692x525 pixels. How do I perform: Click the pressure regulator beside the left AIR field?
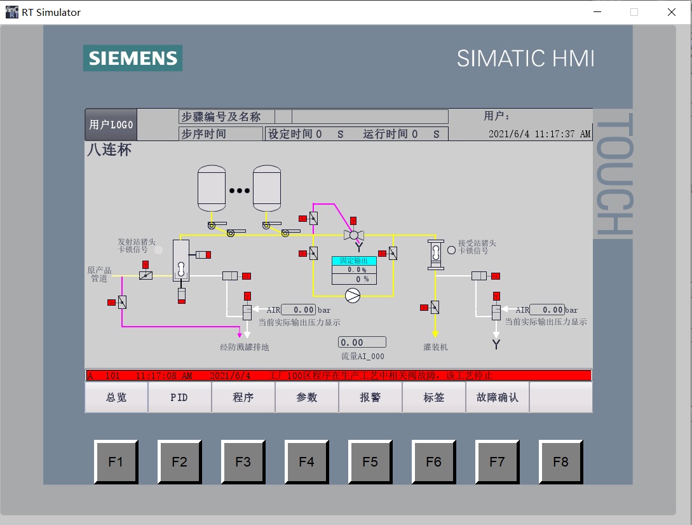click(x=247, y=312)
